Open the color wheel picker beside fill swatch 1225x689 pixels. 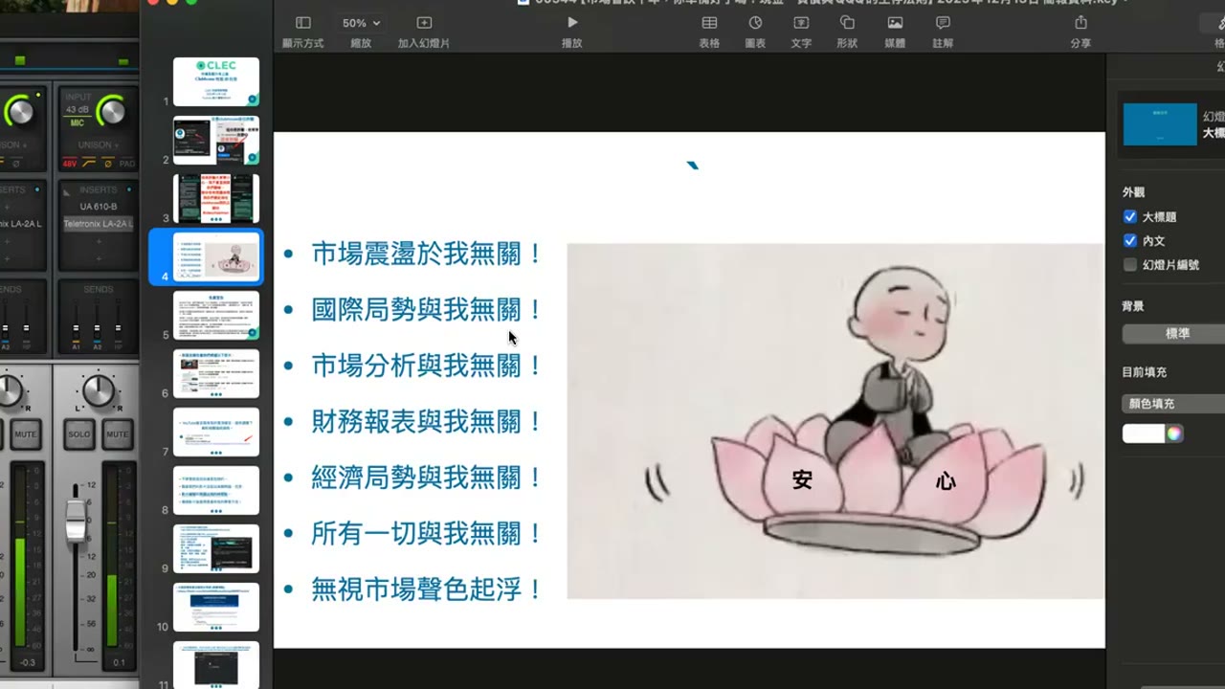point(1174,433)
